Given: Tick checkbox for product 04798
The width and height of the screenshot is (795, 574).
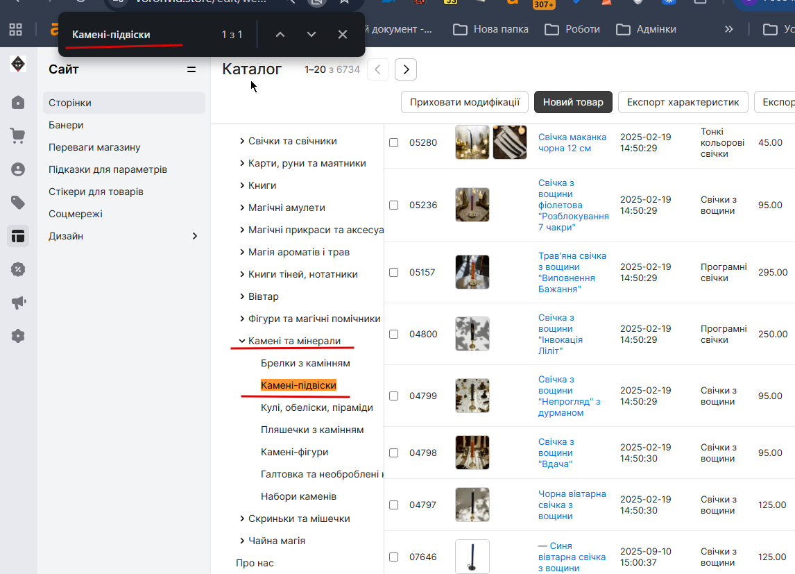Looking at the screenshot, I should point(393,453).
